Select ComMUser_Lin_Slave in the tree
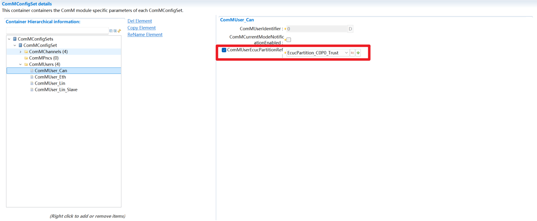The width and height of the screenshot is (537, 221). [x=56, y=90]
